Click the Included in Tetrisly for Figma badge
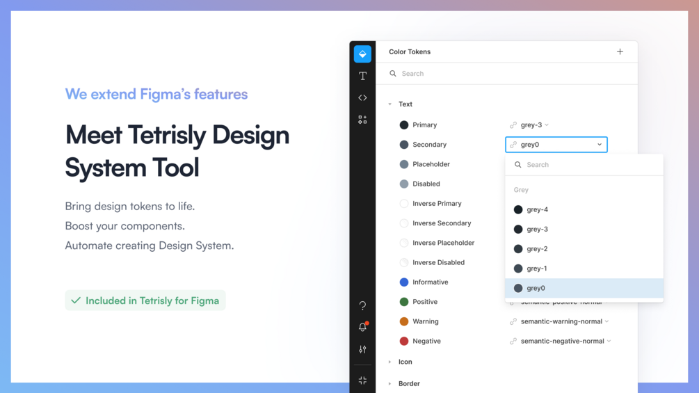Screen dimensions: 699x393 pyautogui.click(x=145, y=300)
